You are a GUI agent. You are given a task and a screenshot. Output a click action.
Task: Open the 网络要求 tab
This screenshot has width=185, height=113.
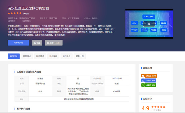[40, 56]
